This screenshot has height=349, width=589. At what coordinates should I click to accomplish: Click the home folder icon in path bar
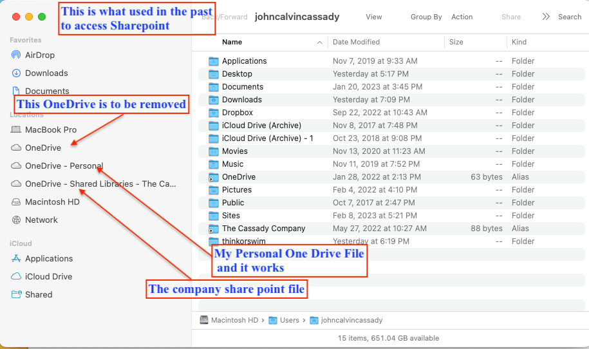pyautogui.click(x=314, y=320)
